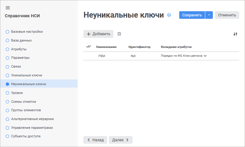Click the select-all double checkmark icon
This screenshot has width=245, height=147.
coord(89,47)
